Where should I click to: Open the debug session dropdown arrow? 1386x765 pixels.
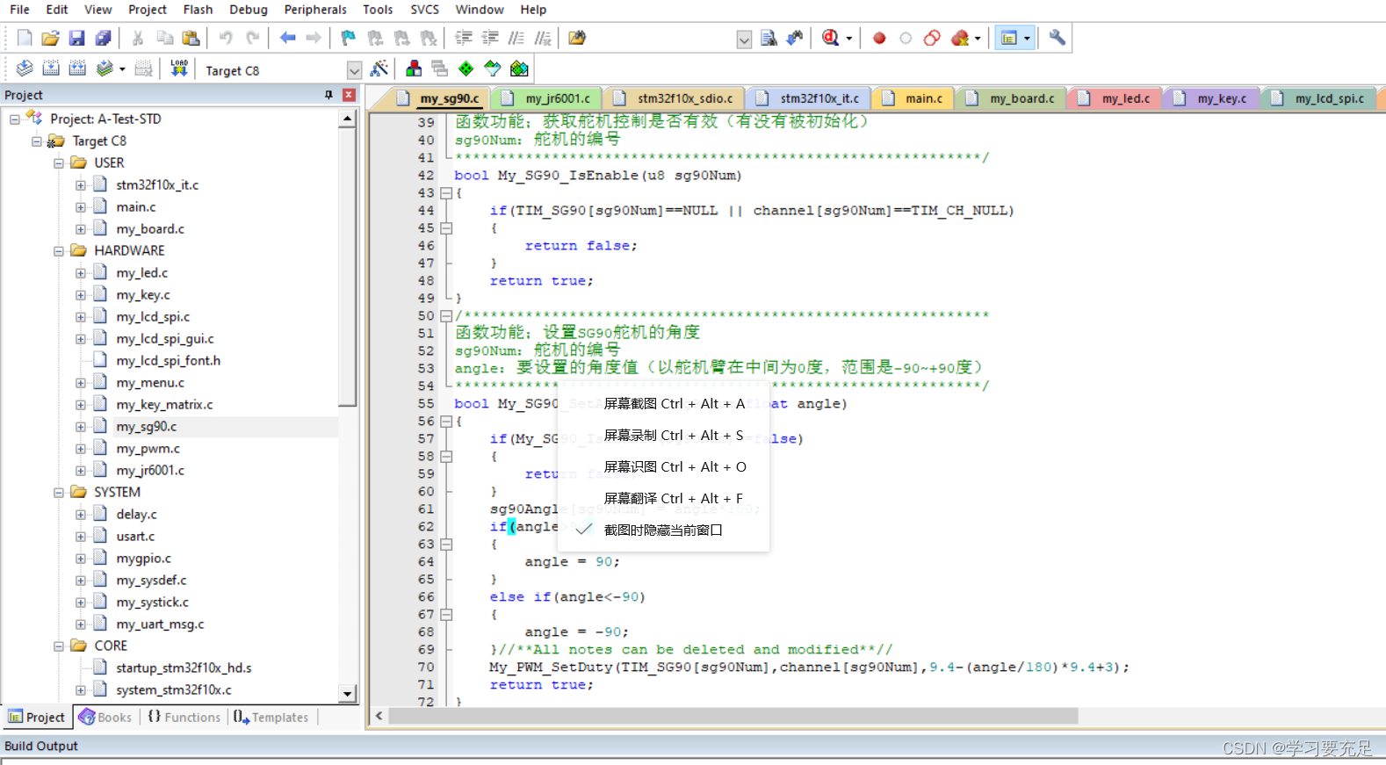point(849,39)
